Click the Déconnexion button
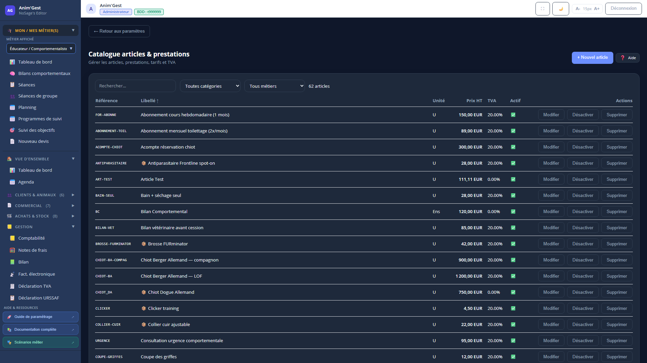The height and width of the screenshot is (363, 647). 623,8
